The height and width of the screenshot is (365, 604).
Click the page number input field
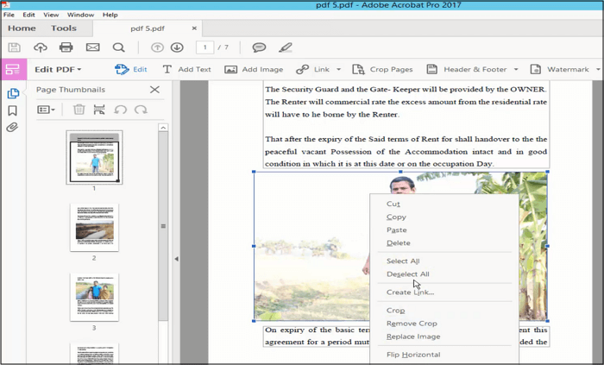point(204,47)
